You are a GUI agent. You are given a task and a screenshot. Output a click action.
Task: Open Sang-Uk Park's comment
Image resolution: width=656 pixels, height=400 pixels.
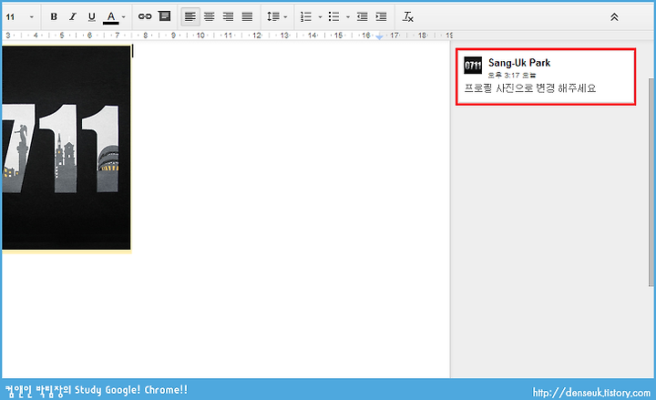(x=546, y=77)
